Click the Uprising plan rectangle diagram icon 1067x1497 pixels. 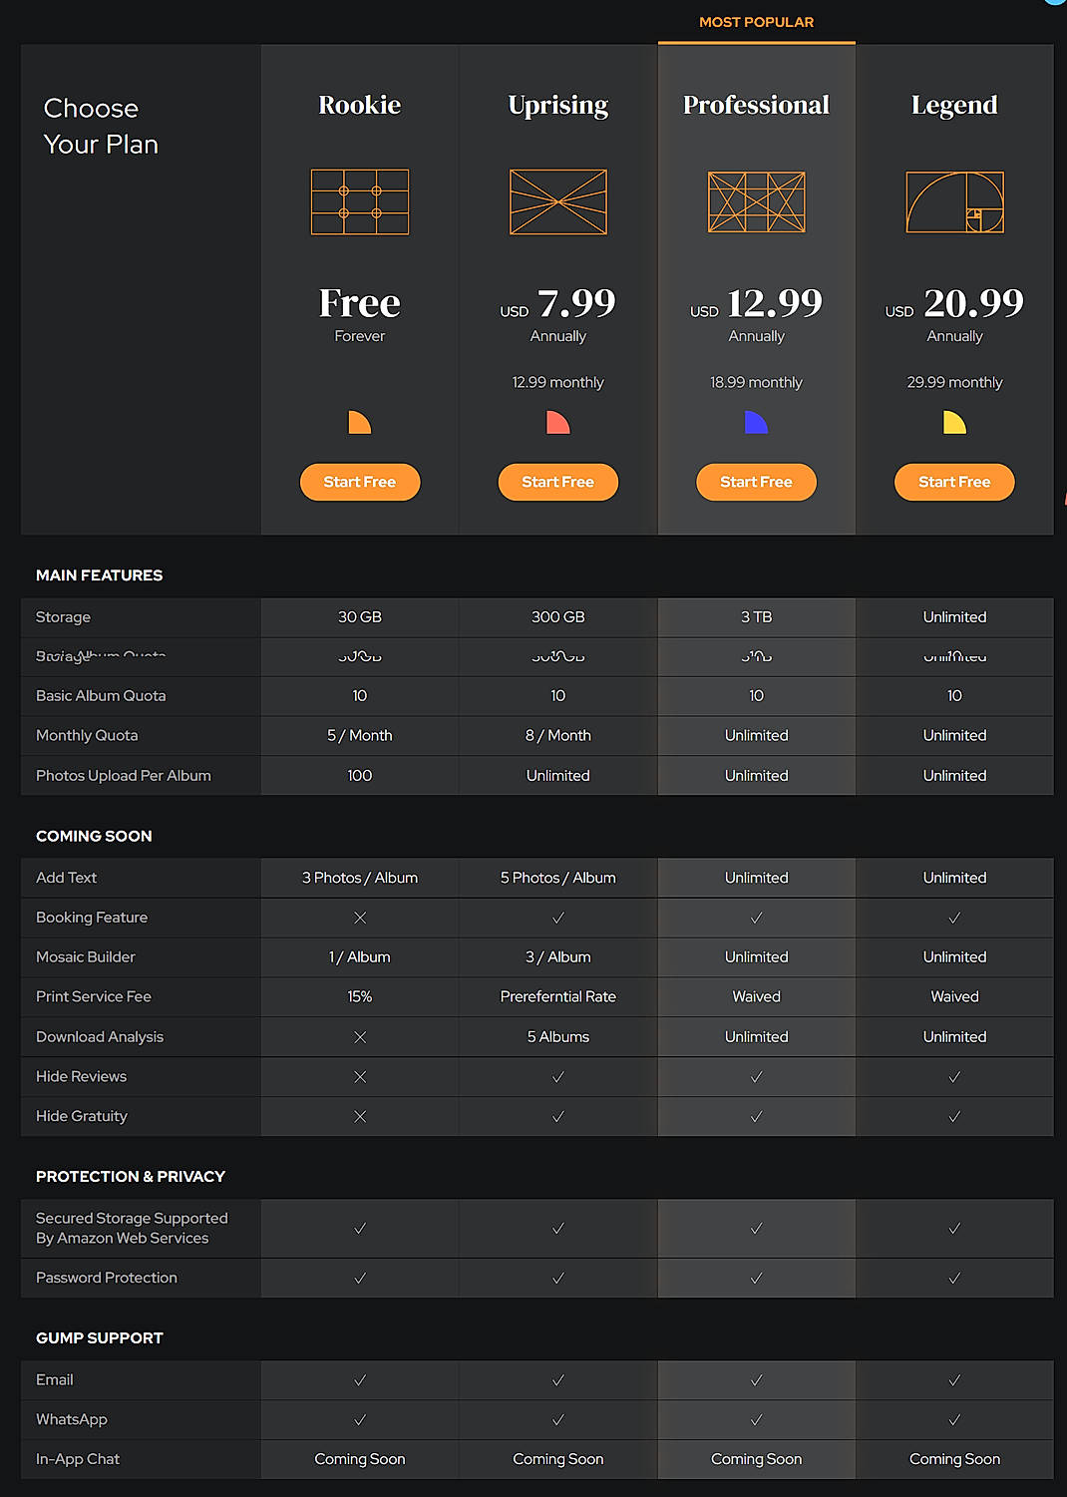[x=557, y=202]
